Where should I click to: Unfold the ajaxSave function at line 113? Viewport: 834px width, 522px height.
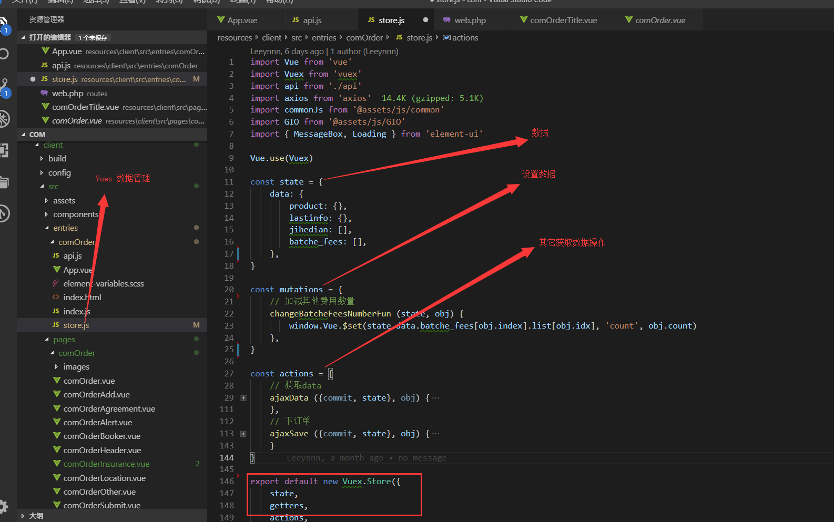[x=243, y=434]
